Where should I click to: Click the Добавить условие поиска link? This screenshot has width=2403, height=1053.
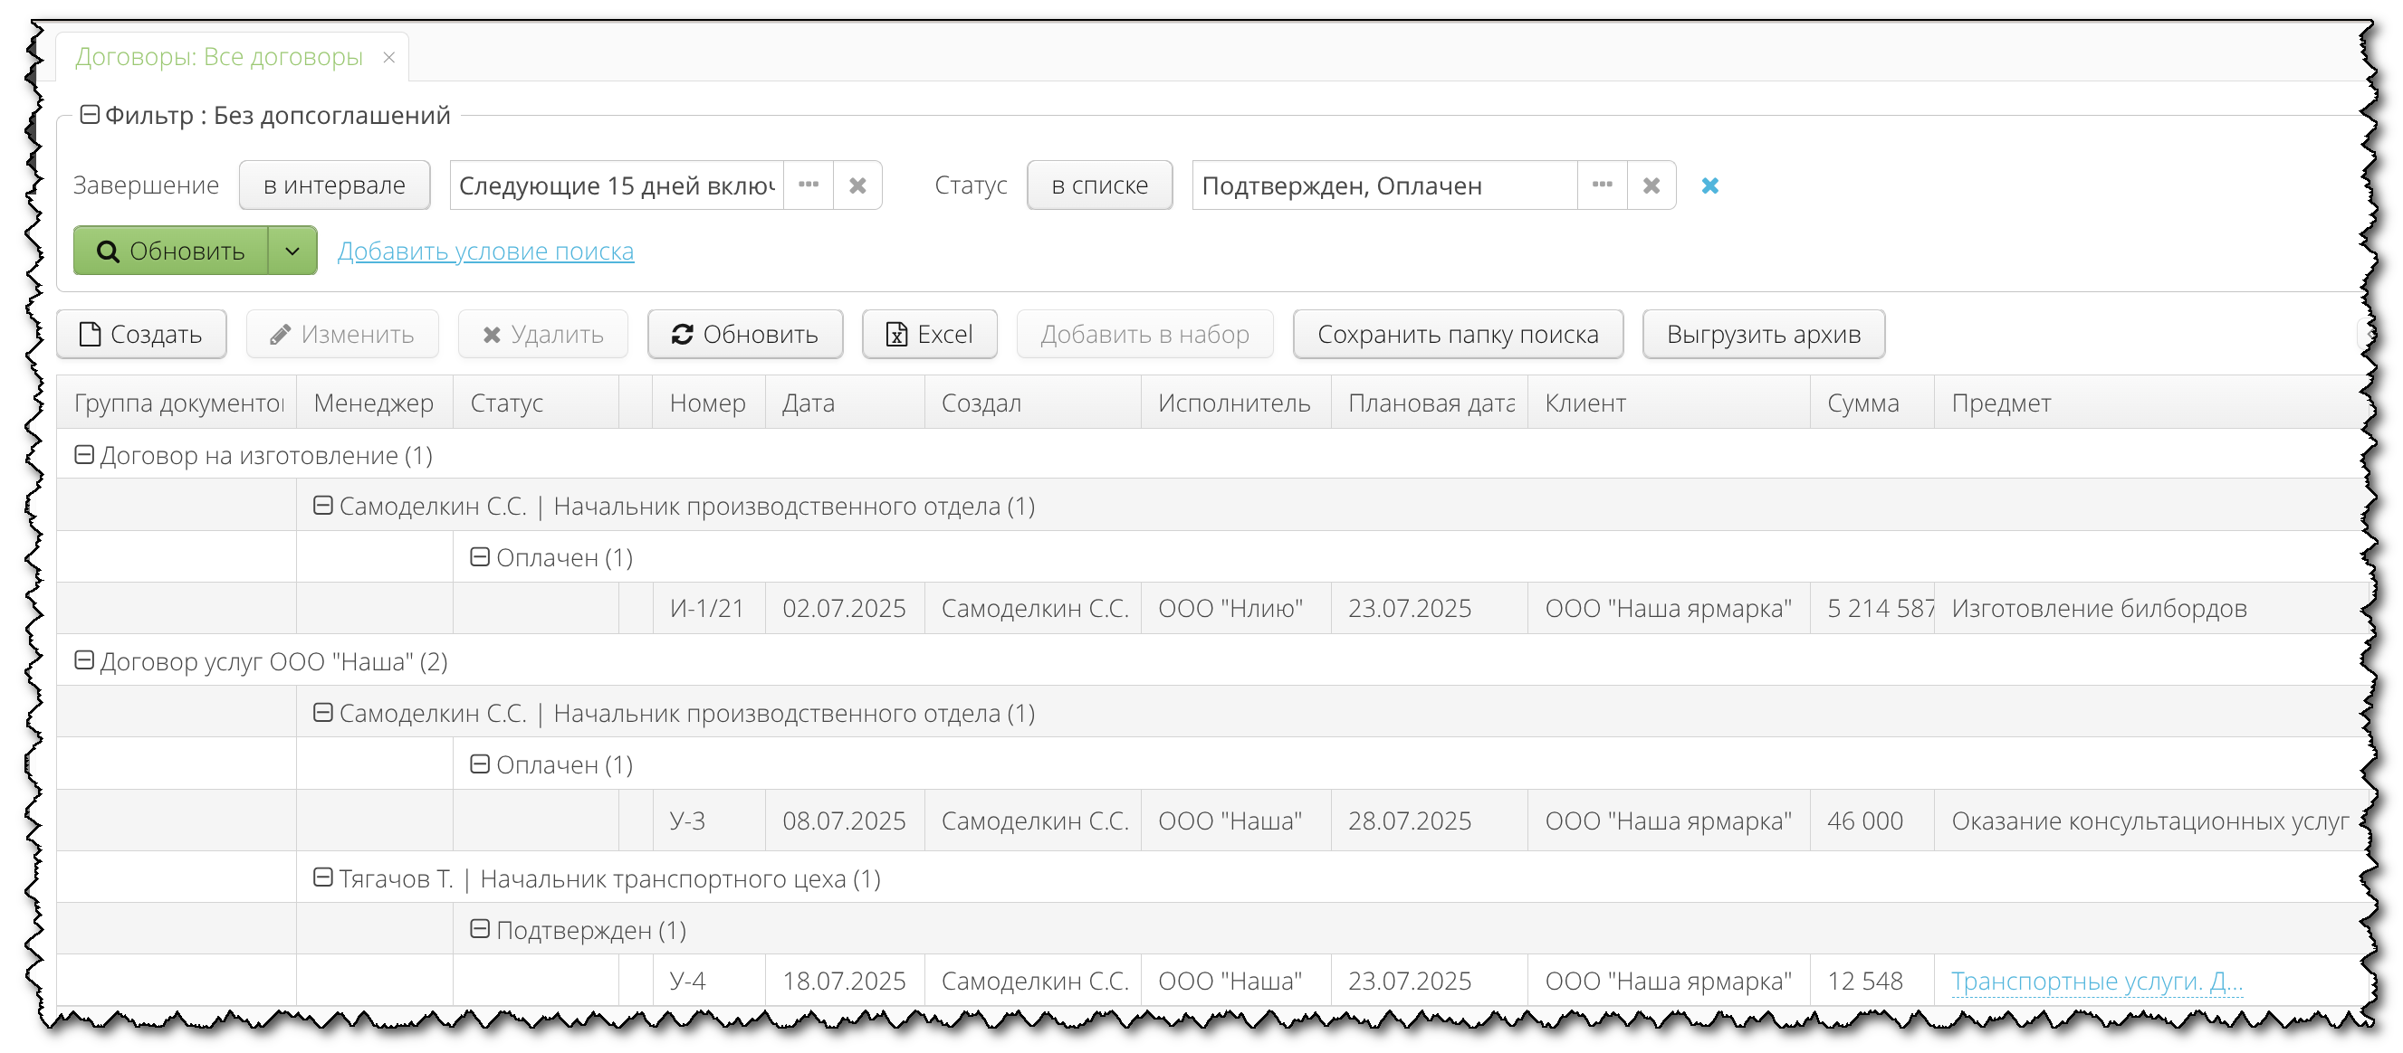[486, 251]
